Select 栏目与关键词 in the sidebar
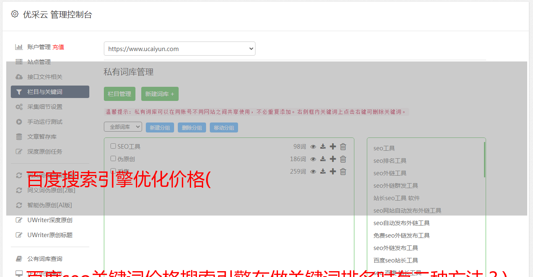 tap(50, 92)
